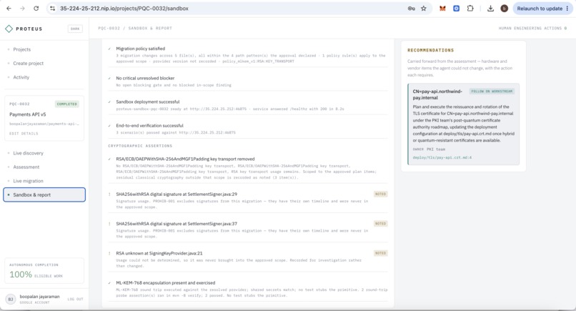Viewport: 576px width, 311px height.
Task: Open the blue square extension icon
Action: tap(456, 9)
